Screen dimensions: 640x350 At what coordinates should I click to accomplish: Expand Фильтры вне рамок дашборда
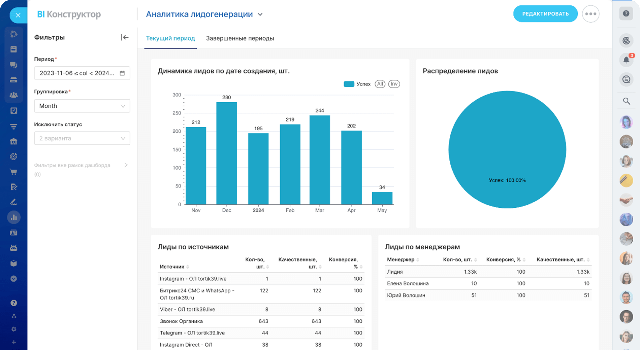[126, 165]
